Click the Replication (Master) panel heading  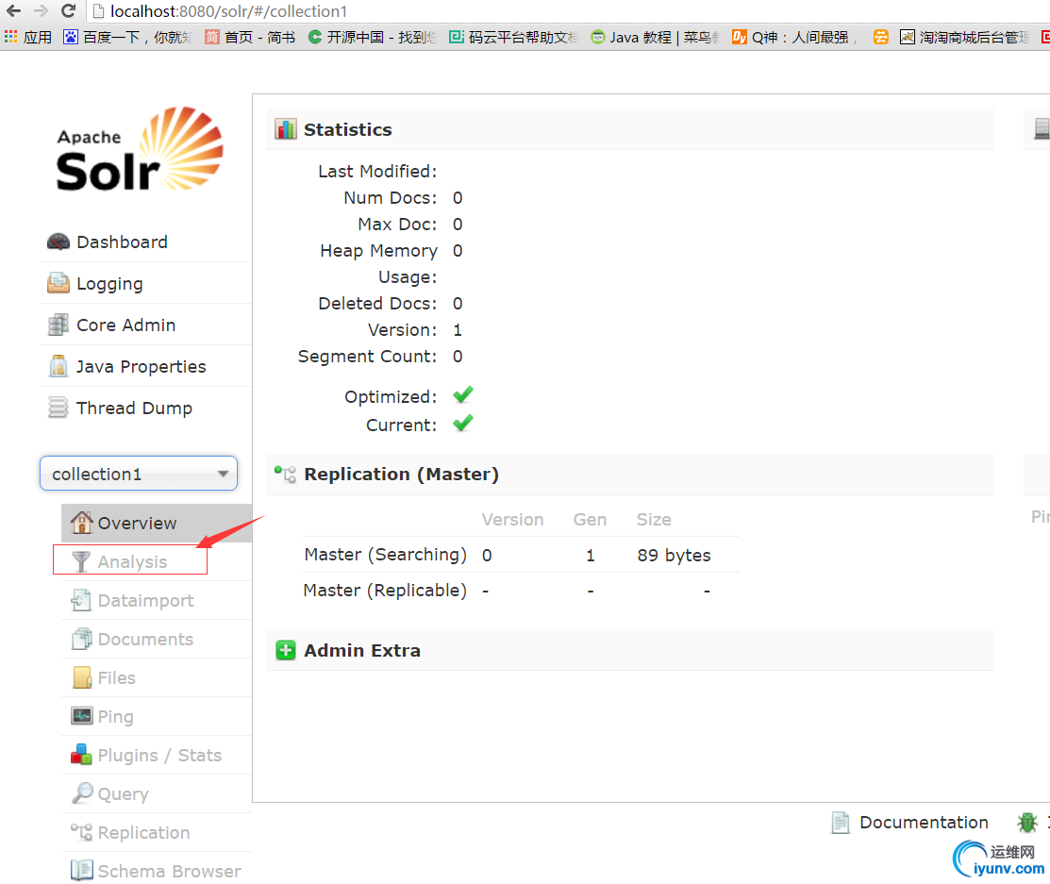tap(401, 475)
